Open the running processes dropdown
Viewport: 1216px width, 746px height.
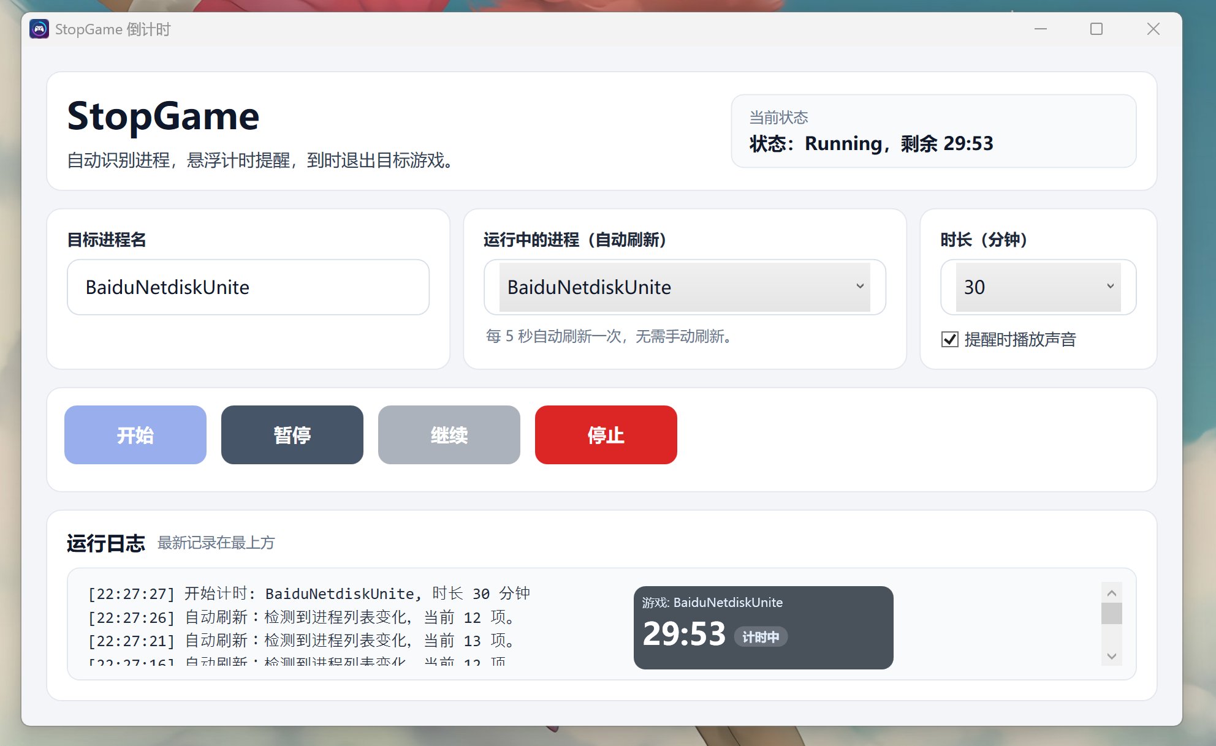tap(684, 287)
